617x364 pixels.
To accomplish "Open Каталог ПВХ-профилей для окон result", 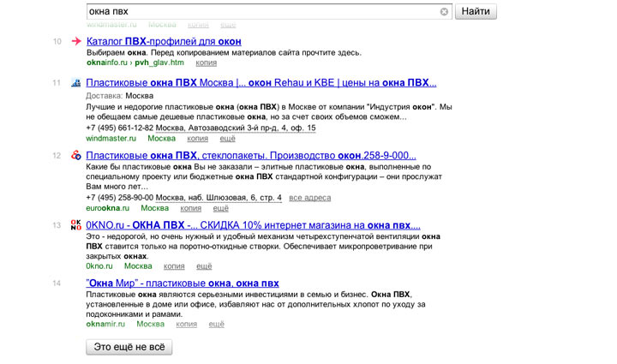I will [164, 41].
